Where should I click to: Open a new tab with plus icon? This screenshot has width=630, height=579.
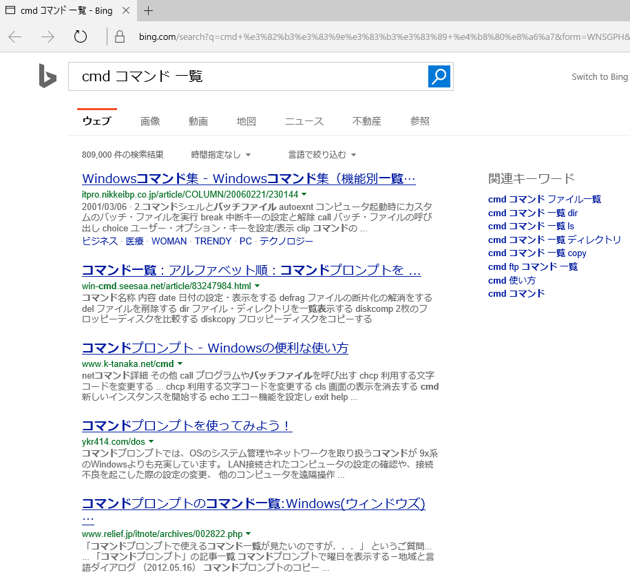[149, 10]
